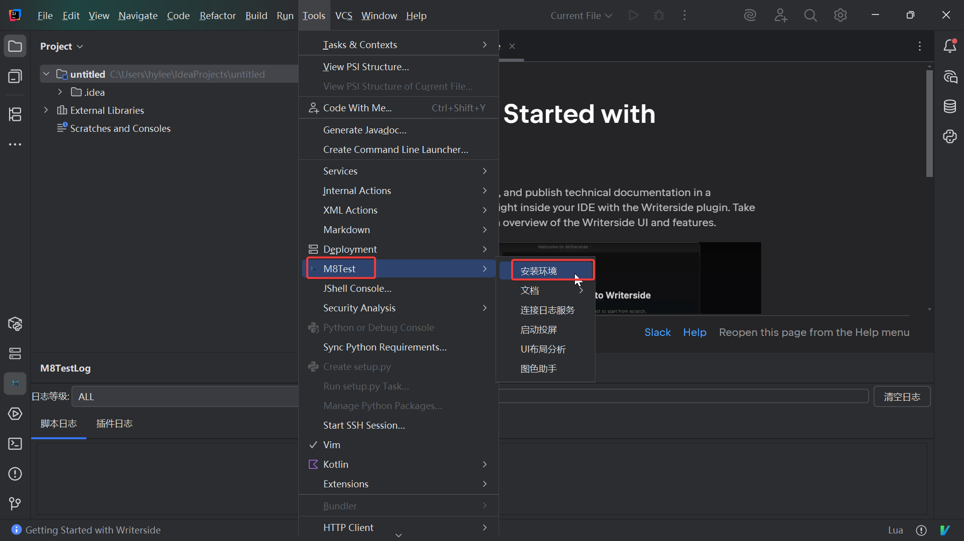Image resolution: width=964 pixels, height=541 pixels.
Task: Open the AI Assistant chat icon
Action: click(x=950, y=76)
